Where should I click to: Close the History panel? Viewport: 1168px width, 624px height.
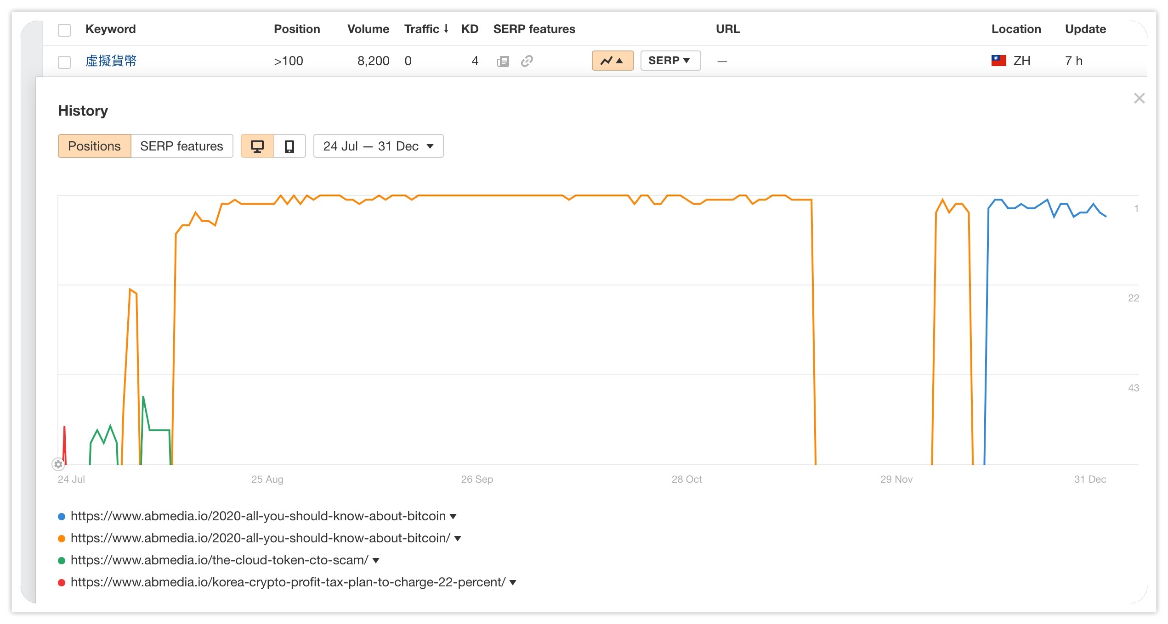coord(1139,98)
